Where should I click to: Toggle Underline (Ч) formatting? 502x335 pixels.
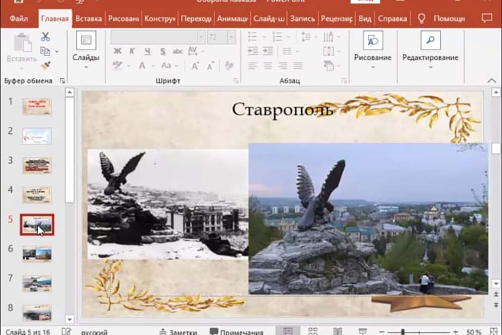click(147, 51)
